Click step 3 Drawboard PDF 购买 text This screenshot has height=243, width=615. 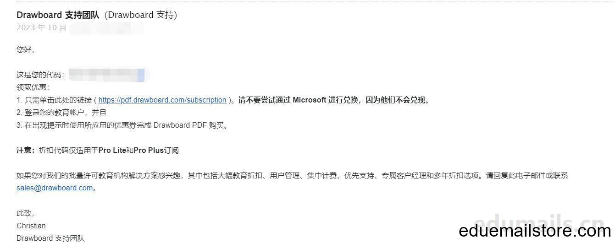click(190, 125)
